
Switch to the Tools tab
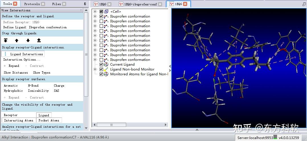[7, 4]
